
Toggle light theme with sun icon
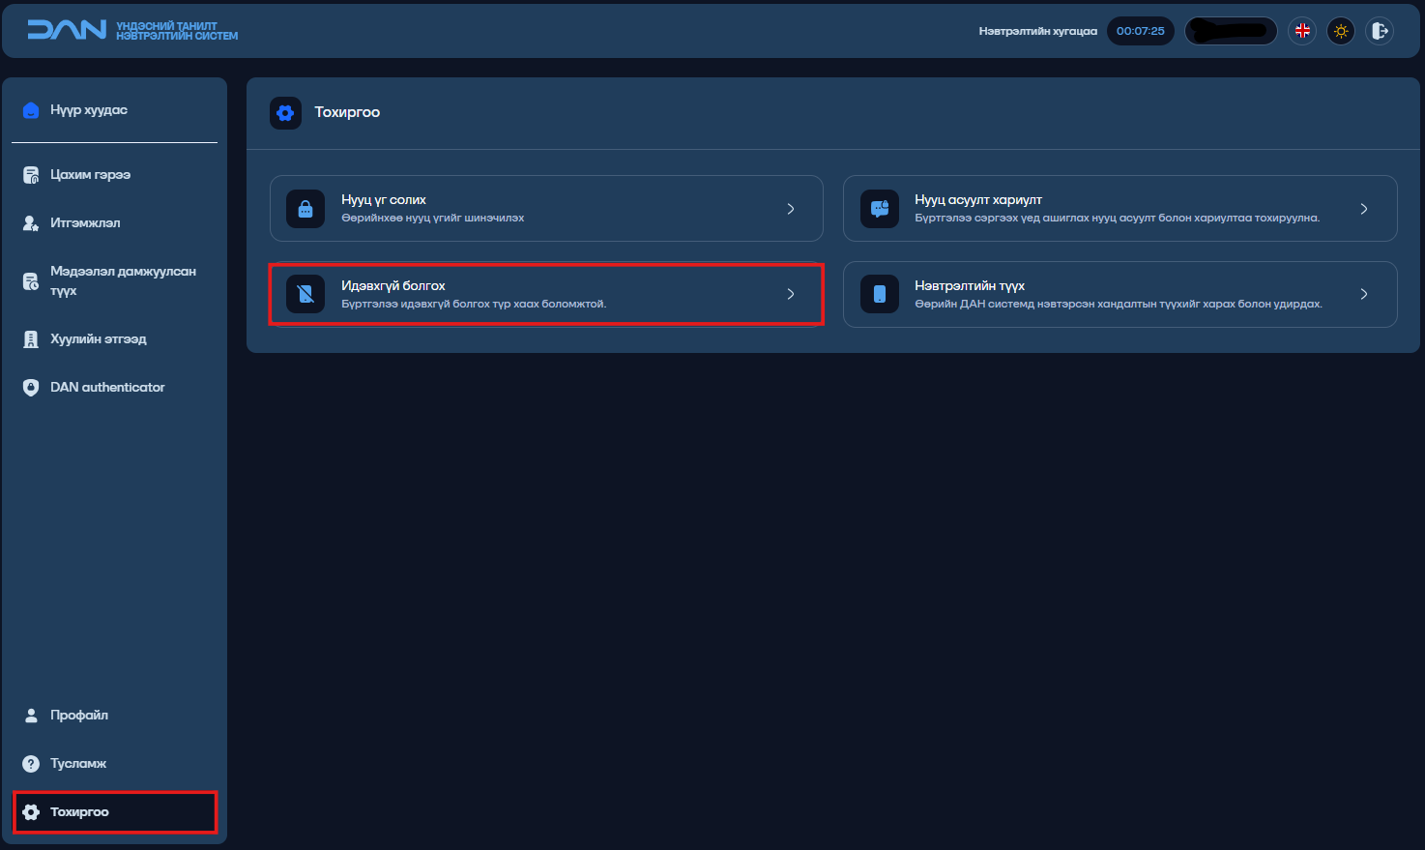(x=1341, y=31)
